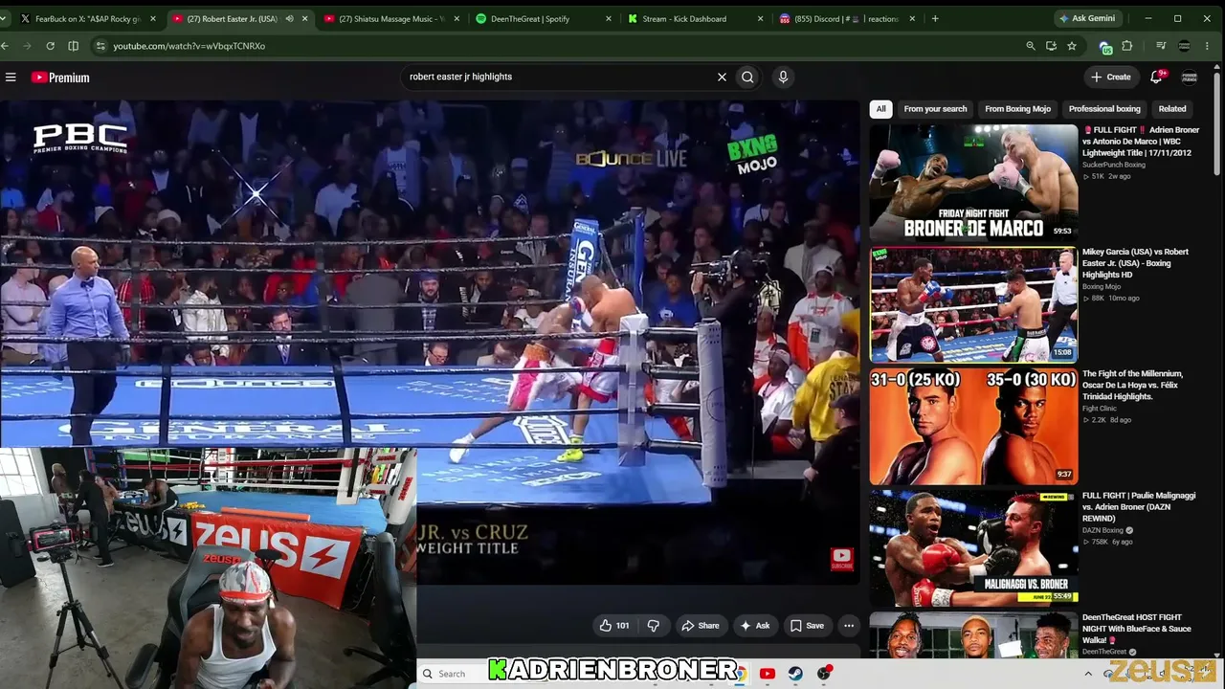Click the YouTube search magnifier button

(747, 77)
